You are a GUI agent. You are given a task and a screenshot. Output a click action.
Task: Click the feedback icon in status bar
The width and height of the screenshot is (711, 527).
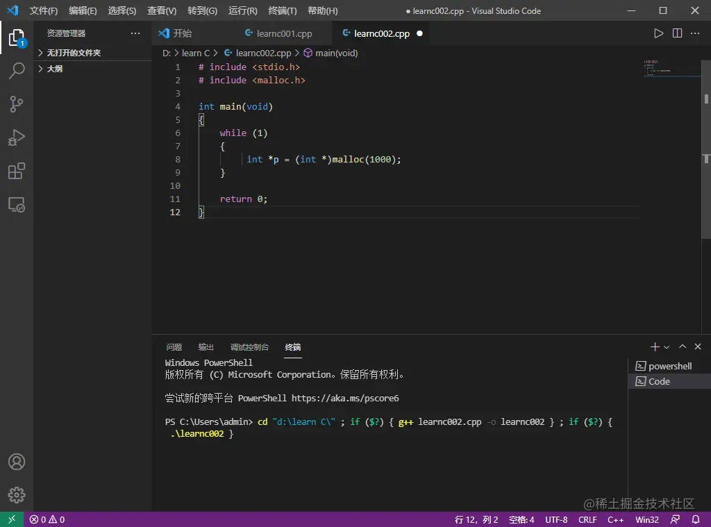click(675, 519)
